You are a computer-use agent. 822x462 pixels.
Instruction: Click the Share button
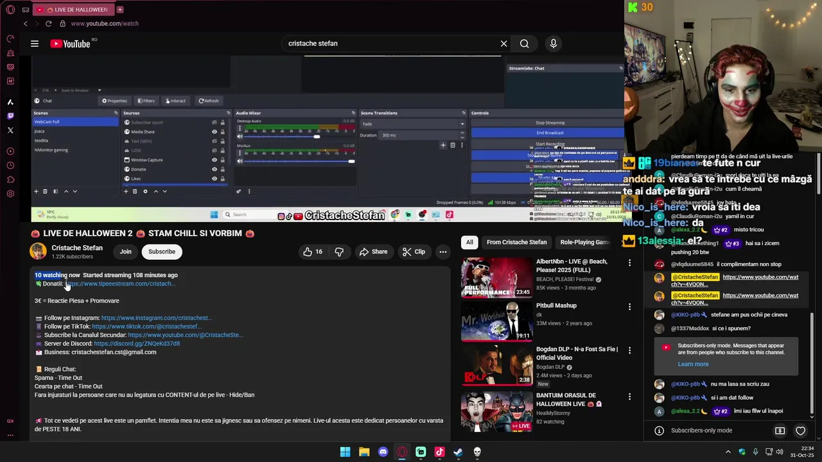[373, 252]
